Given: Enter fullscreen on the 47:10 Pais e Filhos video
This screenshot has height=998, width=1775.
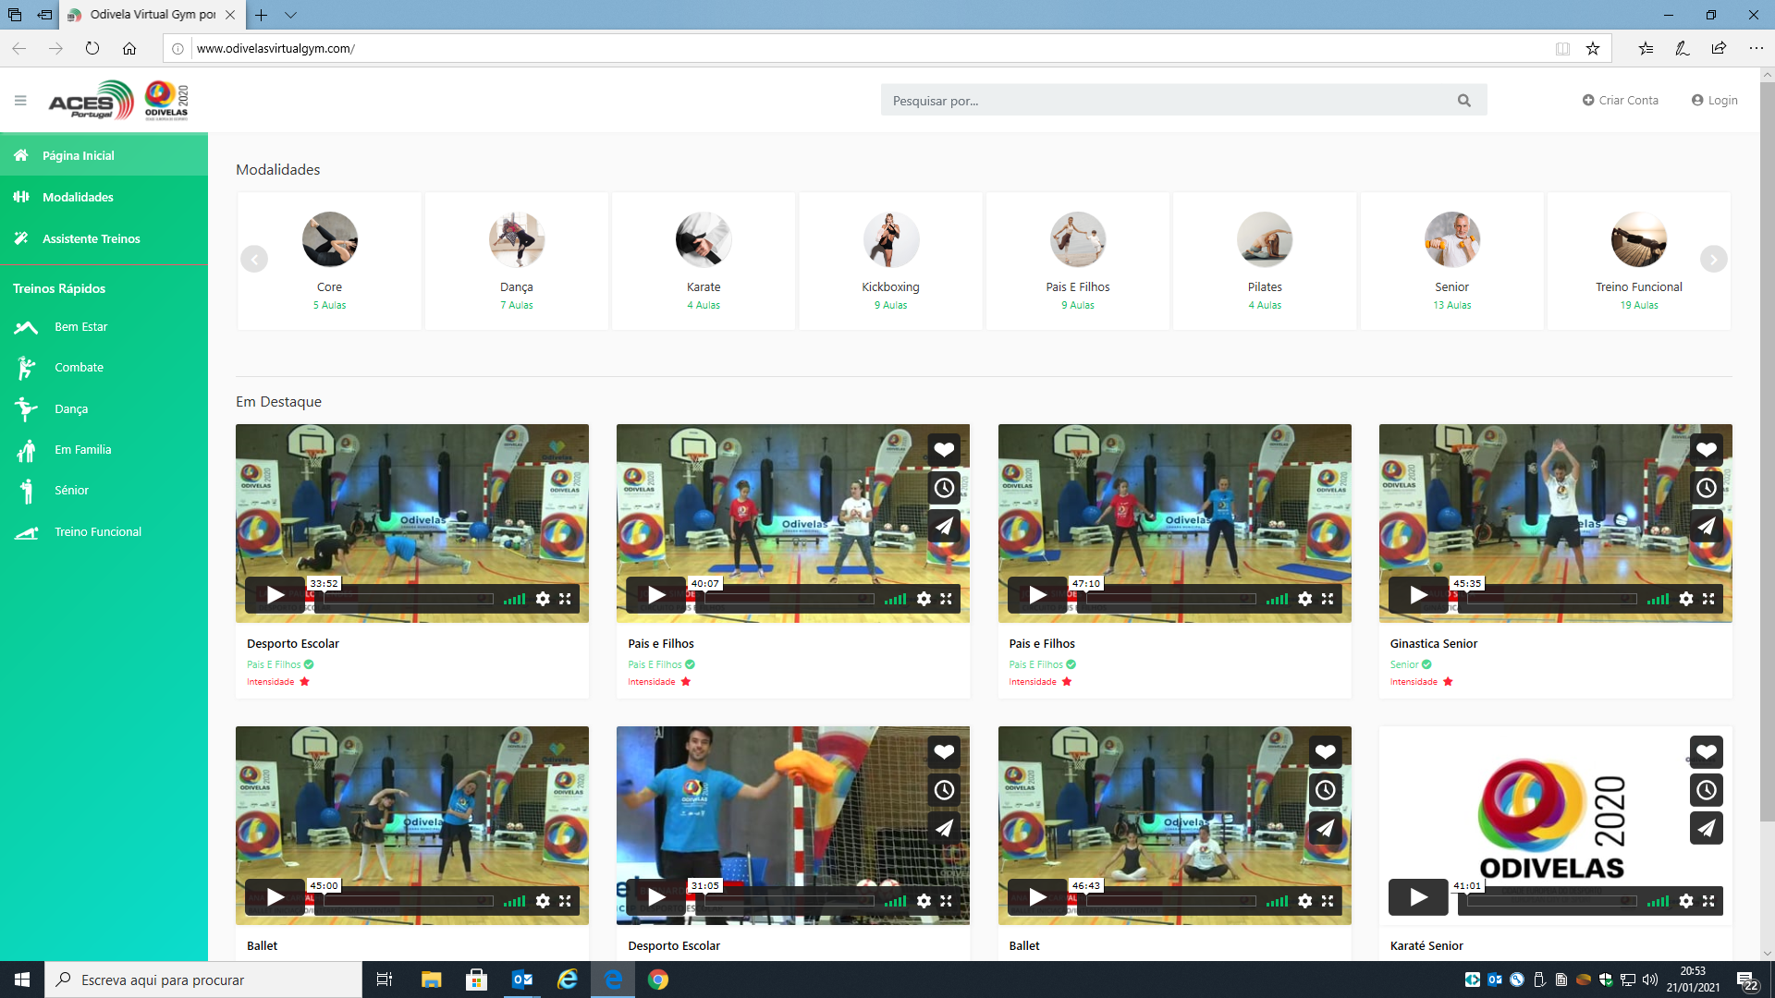Looking at the screenshot, I should coord(1328,599).
